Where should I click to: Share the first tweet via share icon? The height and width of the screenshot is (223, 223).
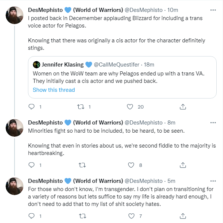(183, 107)
